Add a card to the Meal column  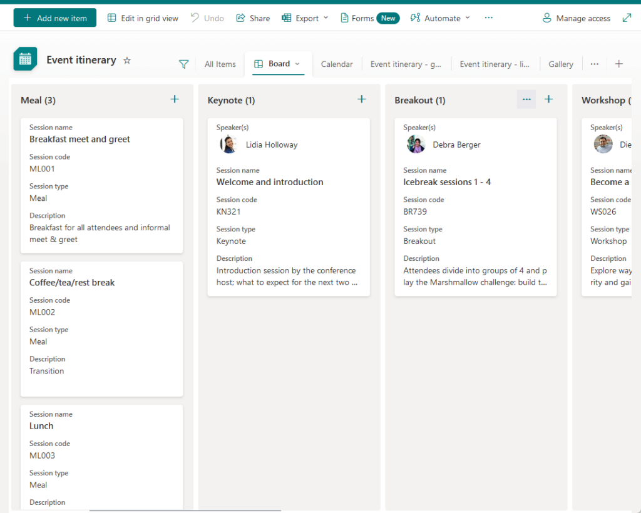coord(175,99)
